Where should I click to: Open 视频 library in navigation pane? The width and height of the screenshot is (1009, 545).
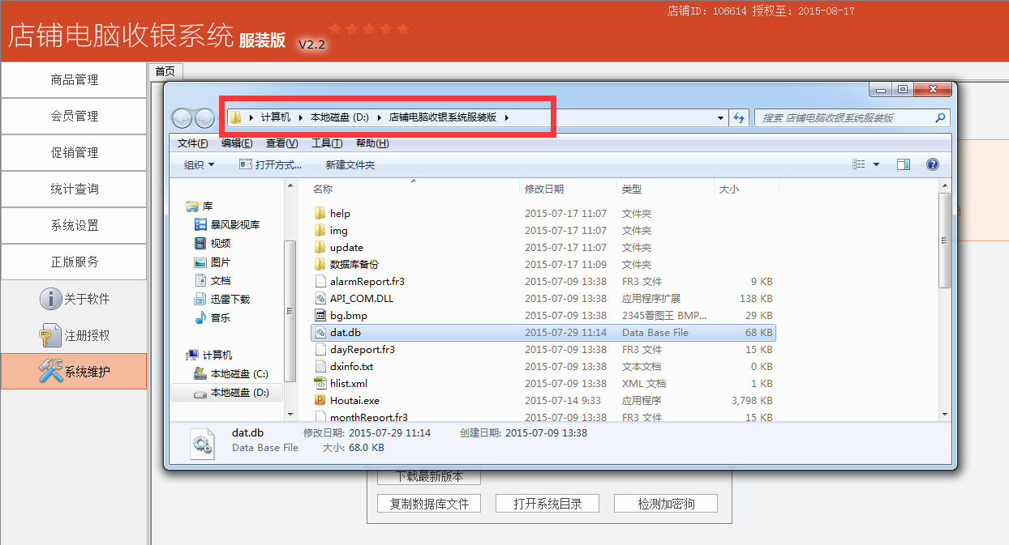point(213,243)
